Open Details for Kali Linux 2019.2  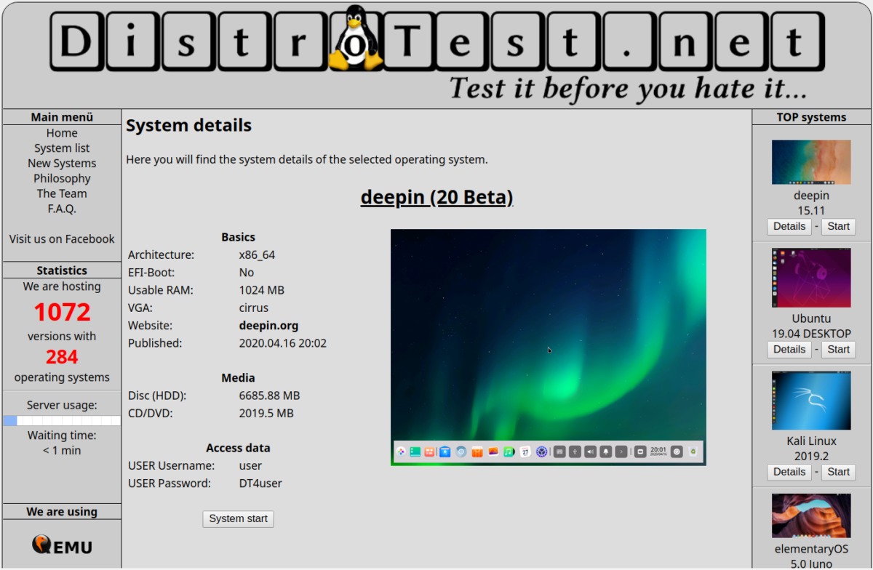tap(789, 472)
